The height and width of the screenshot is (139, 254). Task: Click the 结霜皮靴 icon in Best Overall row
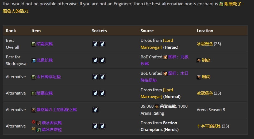[33, 44]
